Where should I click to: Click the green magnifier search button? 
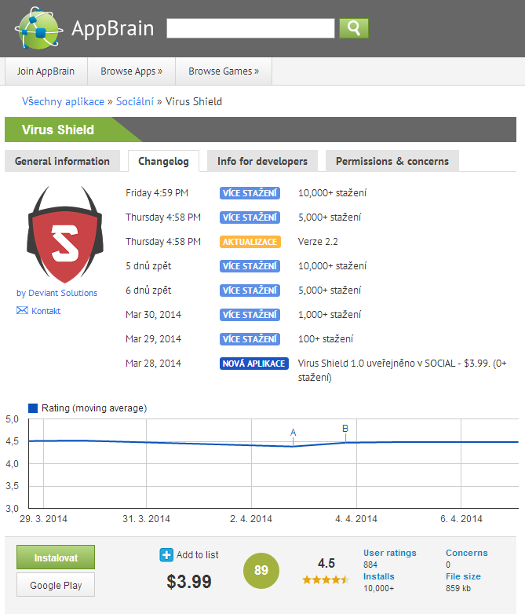click(353, 28)
